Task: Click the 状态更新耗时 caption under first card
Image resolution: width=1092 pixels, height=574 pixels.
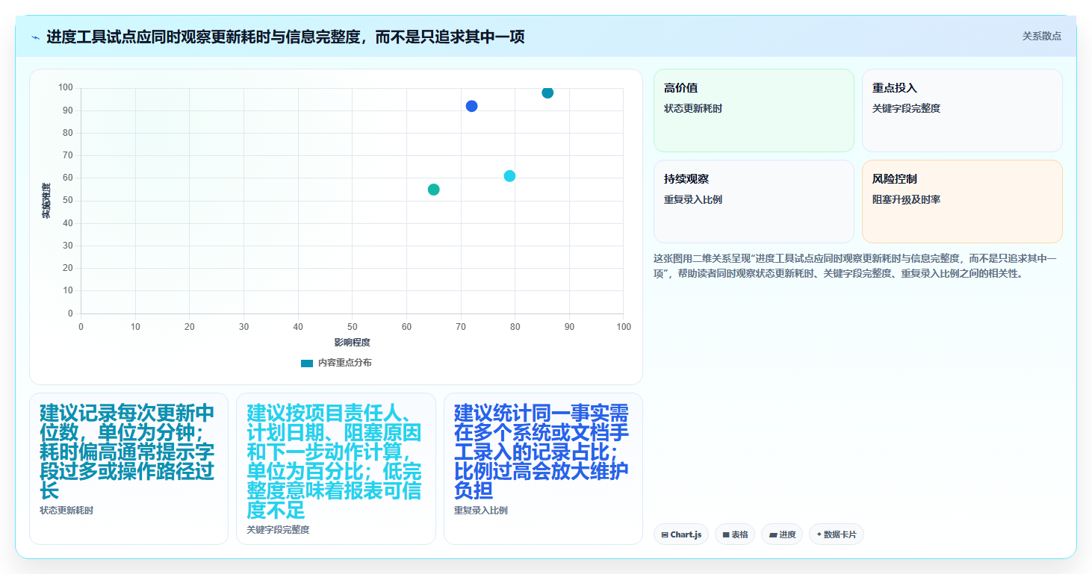Action: click(66, 511)
